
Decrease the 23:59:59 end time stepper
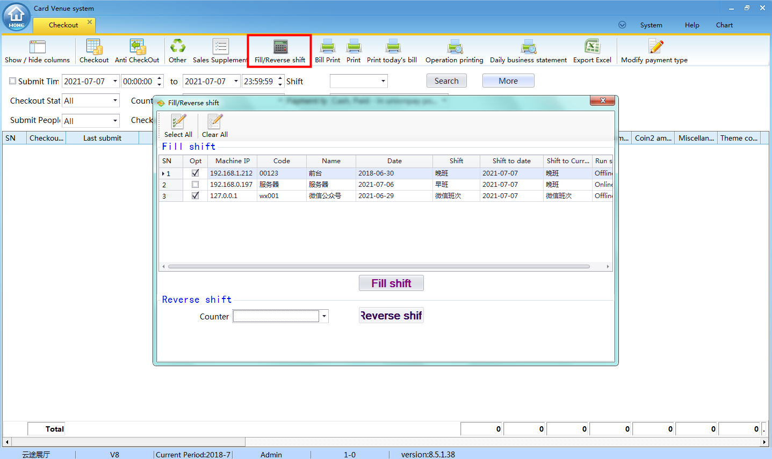(280, 84)
